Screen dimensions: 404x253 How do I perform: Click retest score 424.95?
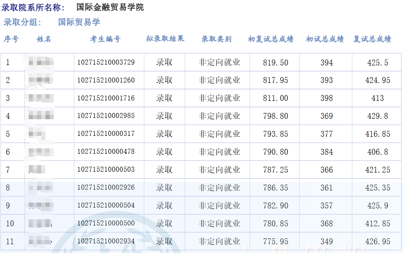(x=377, y=80)
